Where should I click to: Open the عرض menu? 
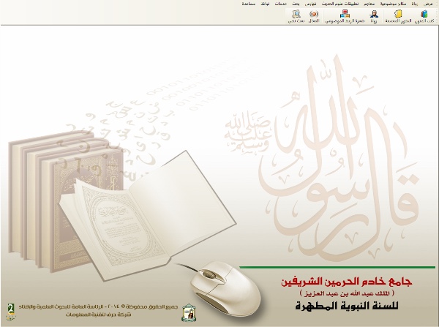click(432, 4)
